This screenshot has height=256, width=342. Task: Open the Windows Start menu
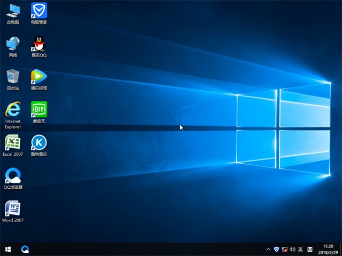[x=8, y=249]
